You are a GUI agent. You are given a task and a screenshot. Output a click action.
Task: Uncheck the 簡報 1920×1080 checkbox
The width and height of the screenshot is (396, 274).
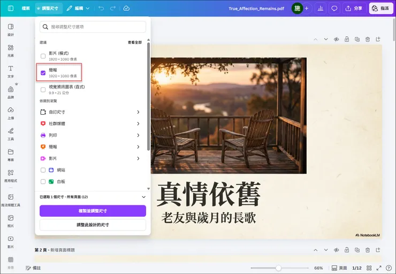(x=43, y=73)
